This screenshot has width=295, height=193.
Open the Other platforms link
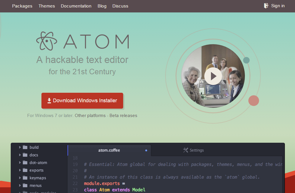pos(90,116)
